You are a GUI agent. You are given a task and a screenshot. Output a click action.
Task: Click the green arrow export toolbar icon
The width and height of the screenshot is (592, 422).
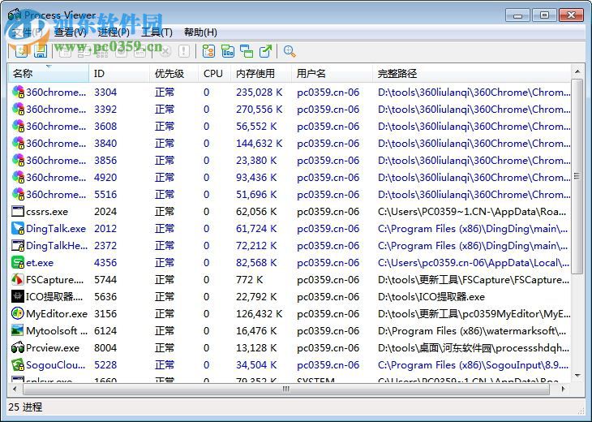point(265,51)
